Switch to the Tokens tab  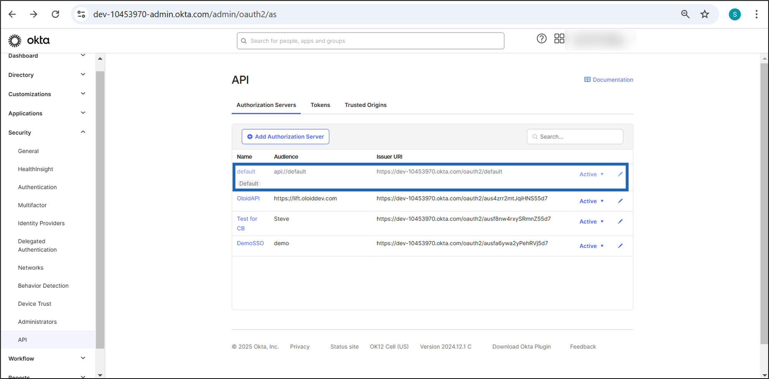tap(320, 105)
